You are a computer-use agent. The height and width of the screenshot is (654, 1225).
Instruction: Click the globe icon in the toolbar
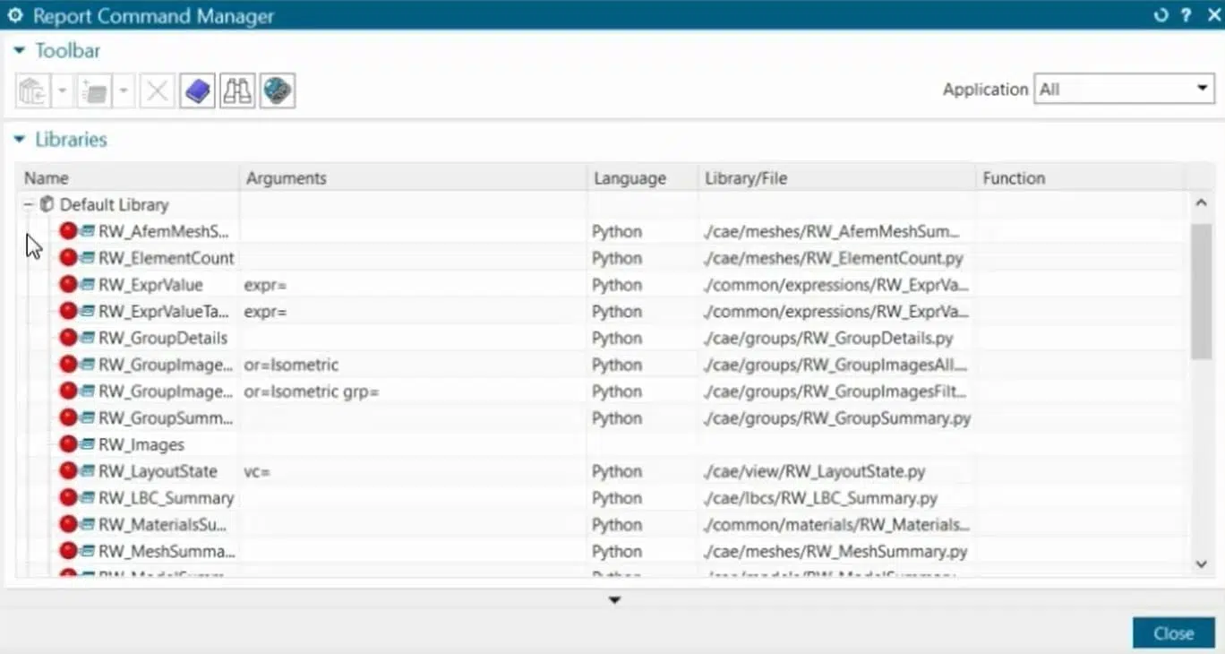tap(278, 90)
